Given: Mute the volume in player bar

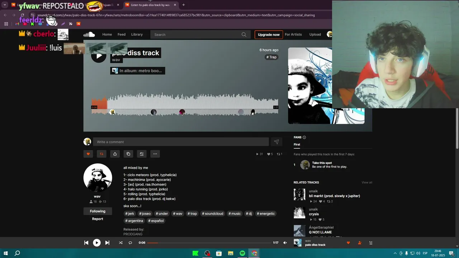Looking at the screenshot, I should 285,243.
